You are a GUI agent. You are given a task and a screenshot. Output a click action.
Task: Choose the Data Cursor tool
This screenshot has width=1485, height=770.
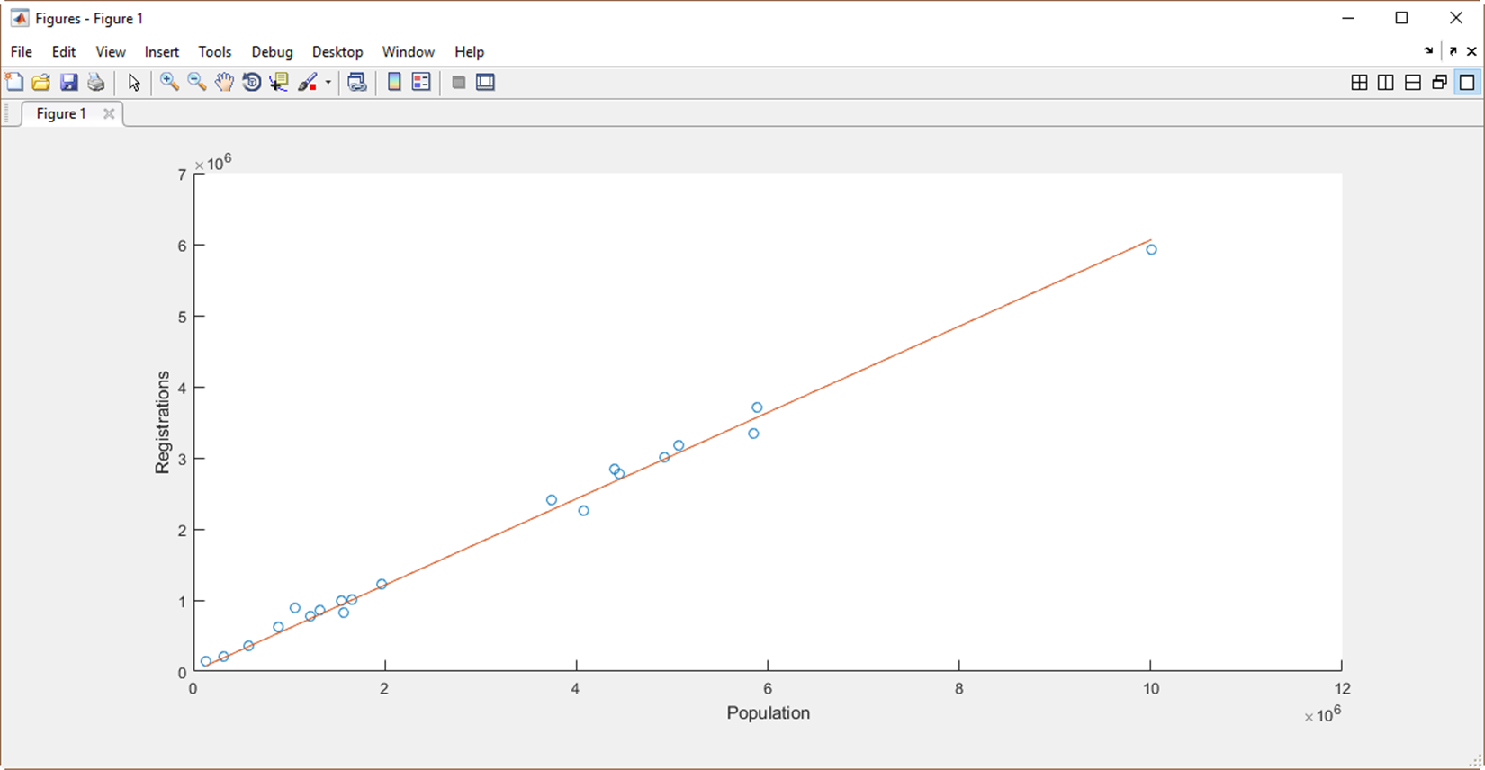279,83
